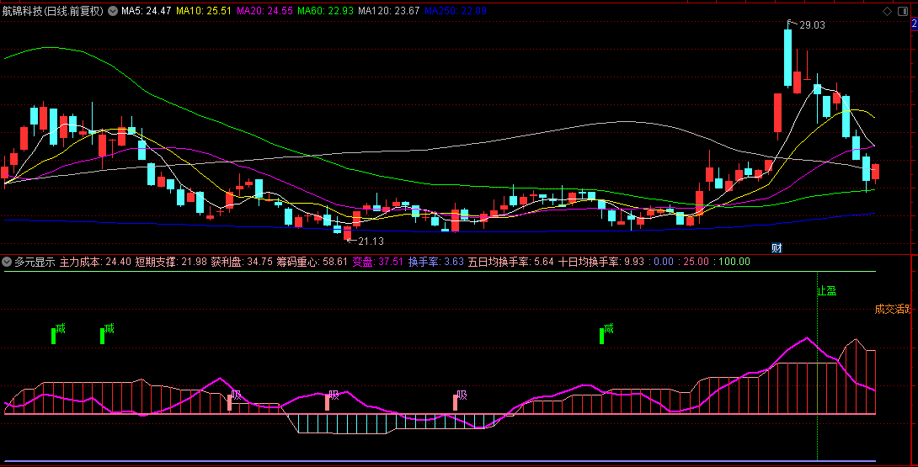Viewport: 918px width, 467px height.
Task: Select the orange 成交活跃 label
Action: pos(894,309)
